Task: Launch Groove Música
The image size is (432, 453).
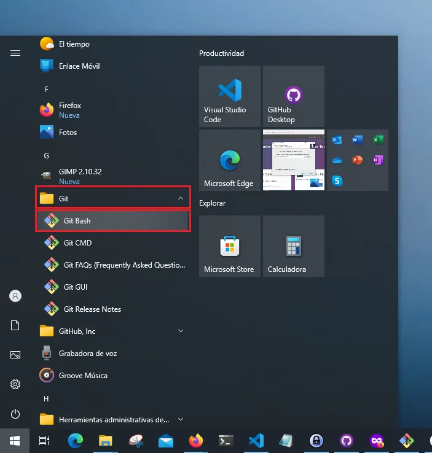Action: [113, 375]
